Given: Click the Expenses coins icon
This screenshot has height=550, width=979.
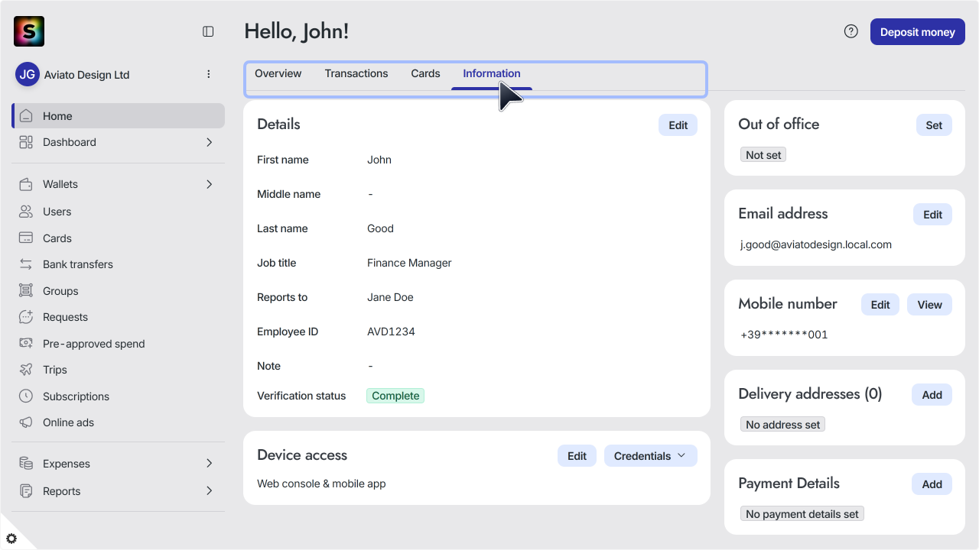Looking at the screenshot, I should 26,464.
